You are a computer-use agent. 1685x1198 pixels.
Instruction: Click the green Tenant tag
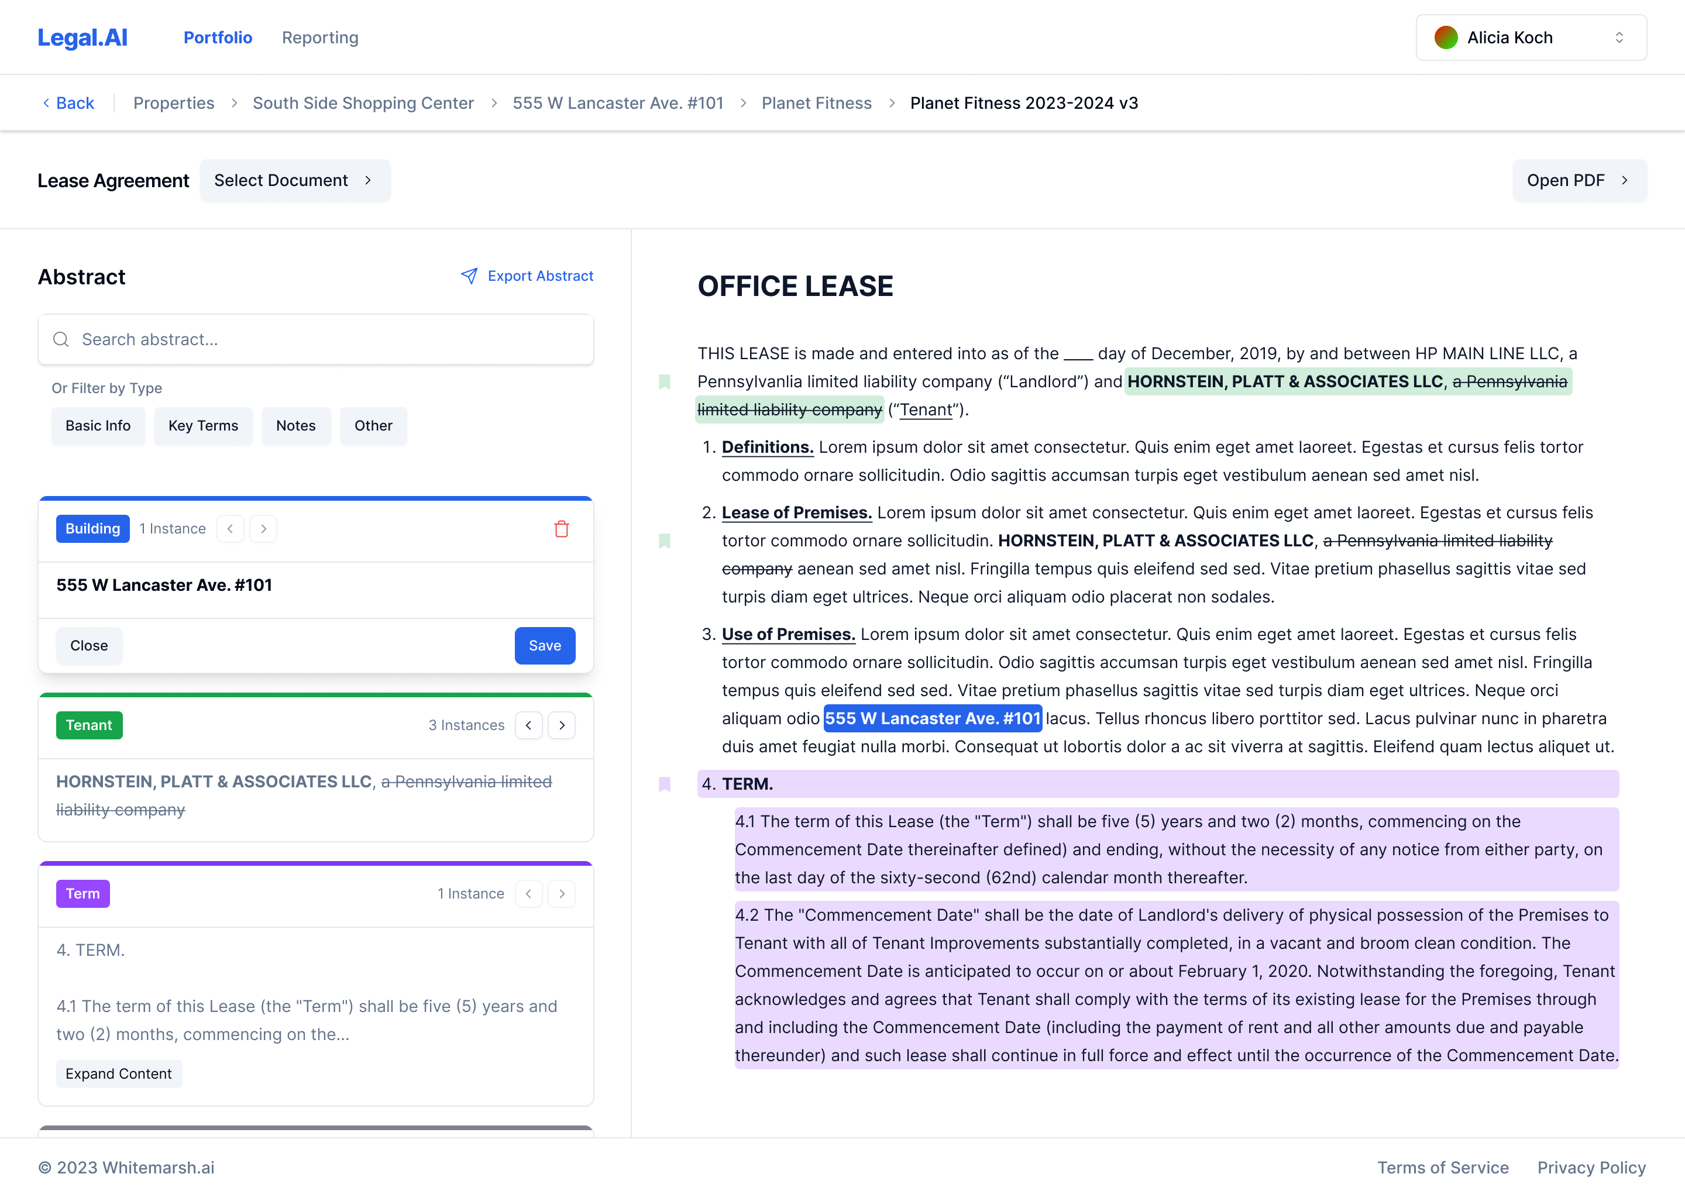[x=90, y=725]
